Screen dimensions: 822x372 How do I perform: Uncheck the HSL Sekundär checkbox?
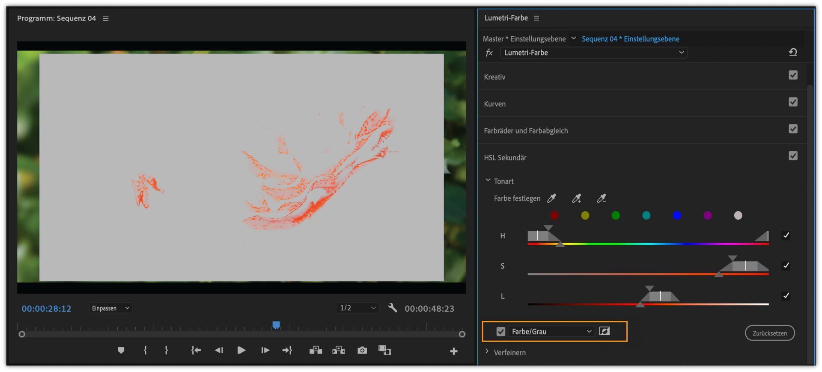793,156
